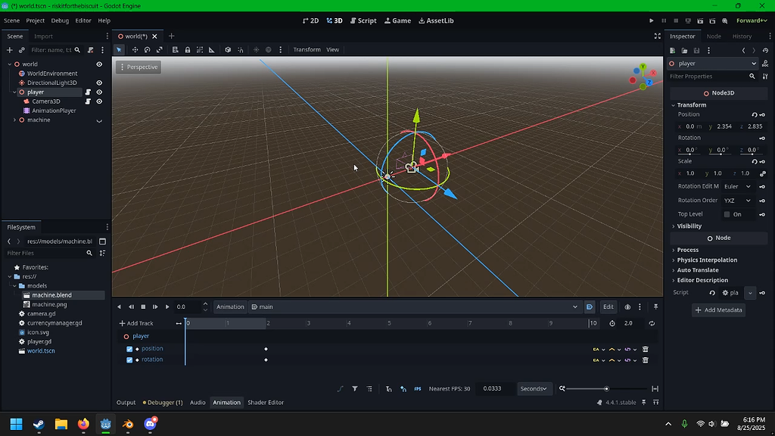The height and width of the screenshot is (436, 775).
Task: Open the player node's script icon
Action: click(88, 92)
